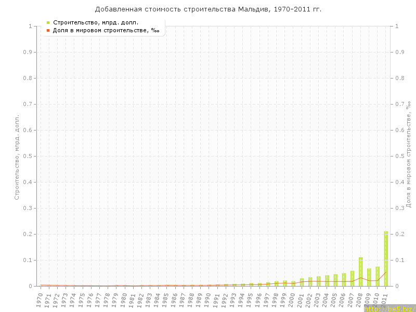Click the 2001 year label on x-axis
This screenshot has height=312, width=416.
[x=301, y=300]
